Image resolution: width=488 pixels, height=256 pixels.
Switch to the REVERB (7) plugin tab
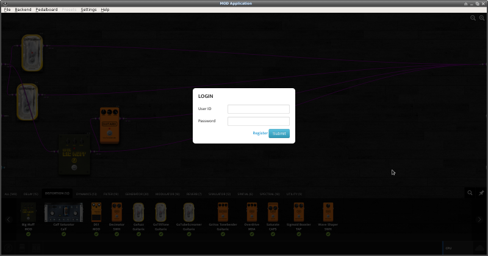click(194, 194)
